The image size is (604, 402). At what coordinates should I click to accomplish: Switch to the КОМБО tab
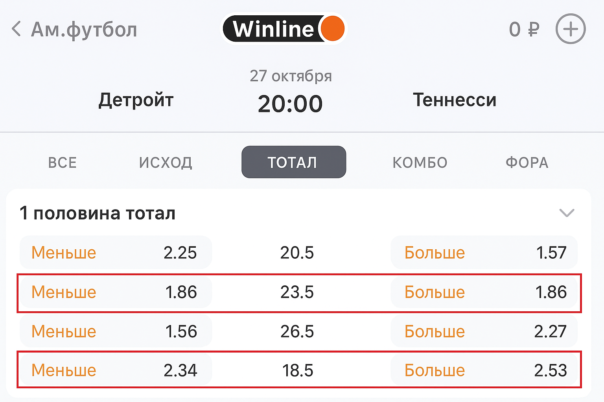click(420, 163)
